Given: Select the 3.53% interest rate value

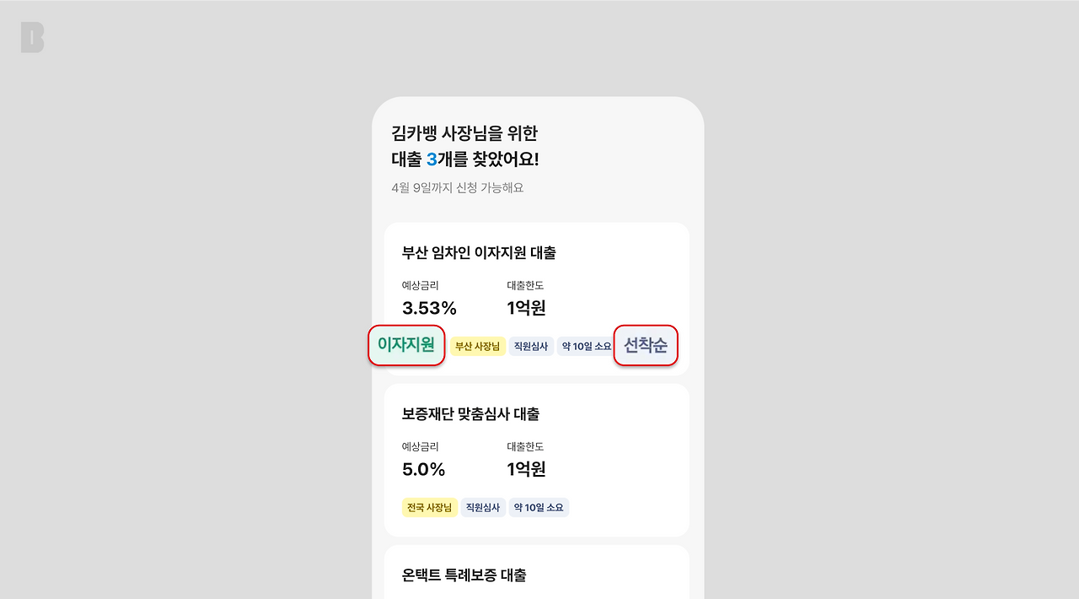Looking at the screenshot, I should click(428, 307).
